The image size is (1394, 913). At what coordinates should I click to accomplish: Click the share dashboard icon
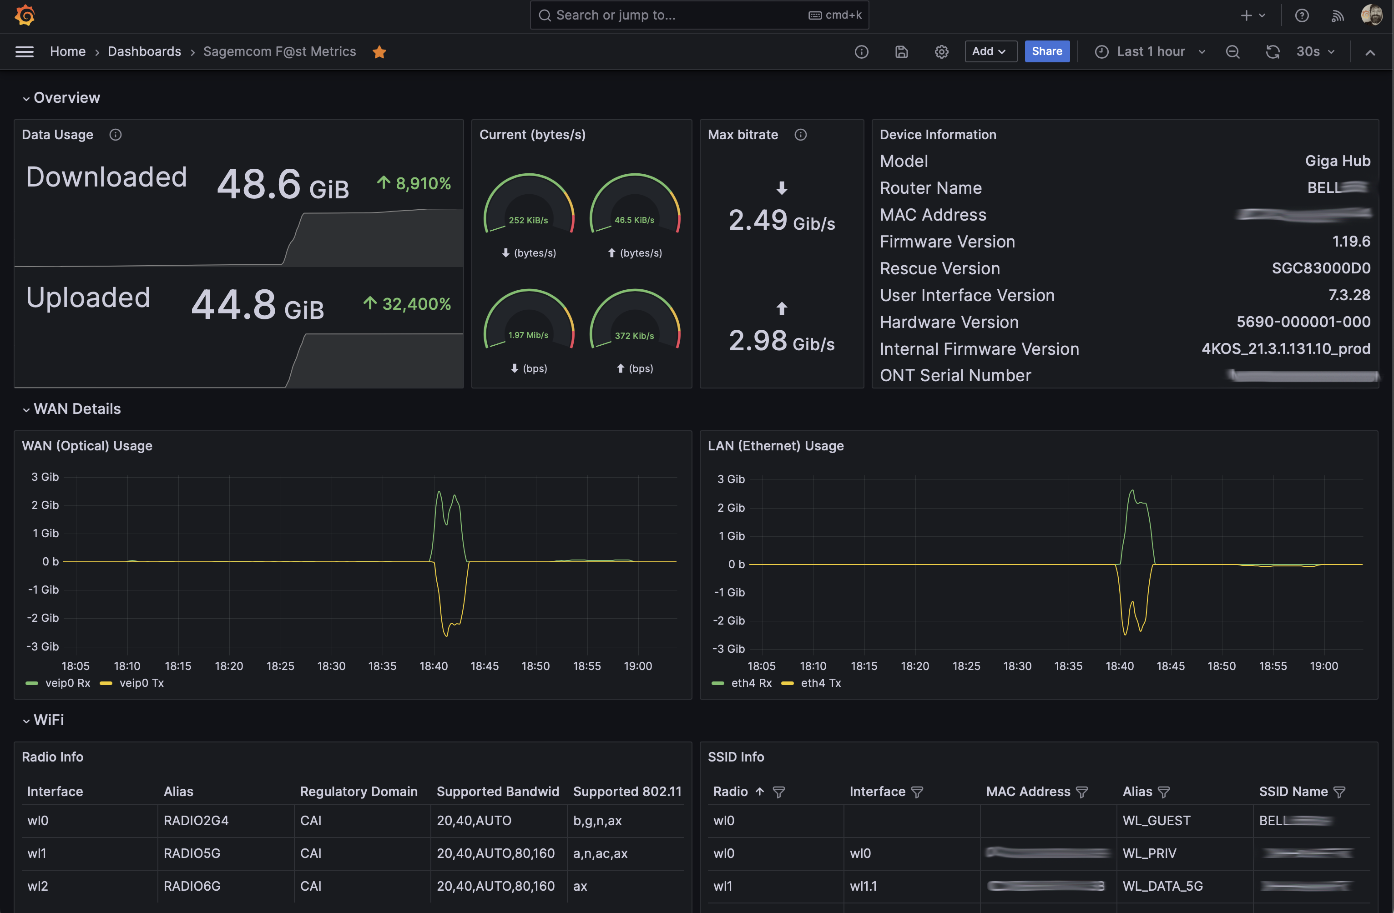pos(1047,51)
